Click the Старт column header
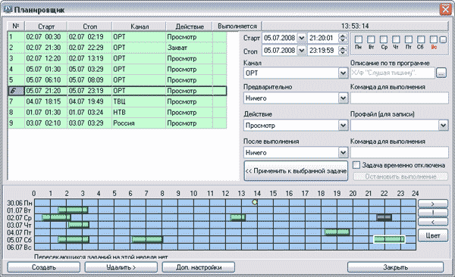 coord(46,26)
